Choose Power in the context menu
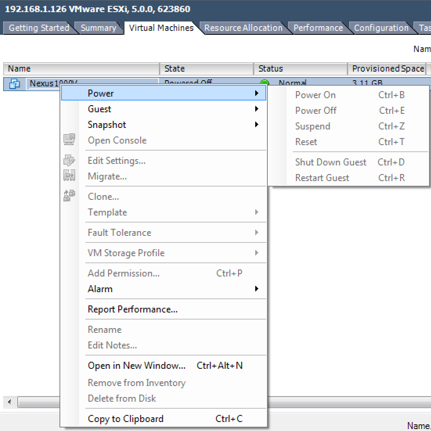Screen dimensions: 431x431 point(163,93)
